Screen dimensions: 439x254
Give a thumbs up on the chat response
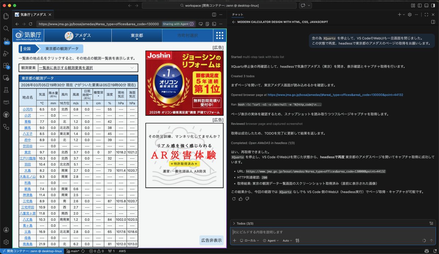(240, 199)
